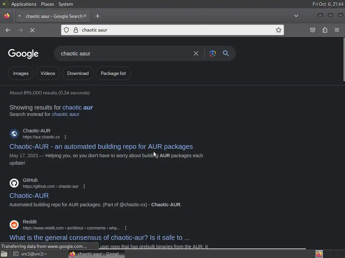Viewport: 345px width, 258px height.
Task: Select Firefox 'chaotic aaur - Googl...' taskbar button
Action: point(97,254)
